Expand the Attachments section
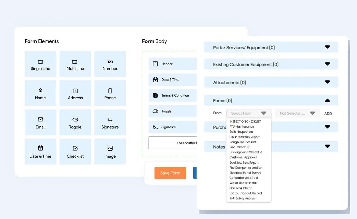The width and height of the screenshot is (357, 219). 271,82
